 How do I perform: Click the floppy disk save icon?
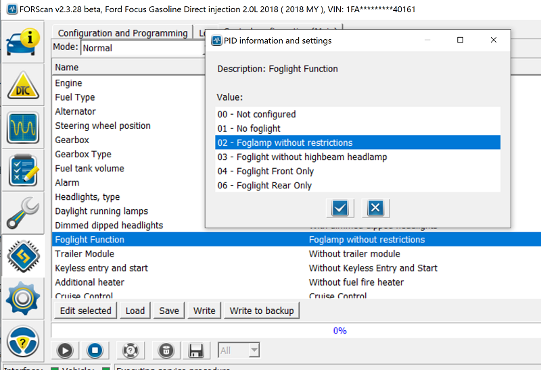click(x=196, y=350)
